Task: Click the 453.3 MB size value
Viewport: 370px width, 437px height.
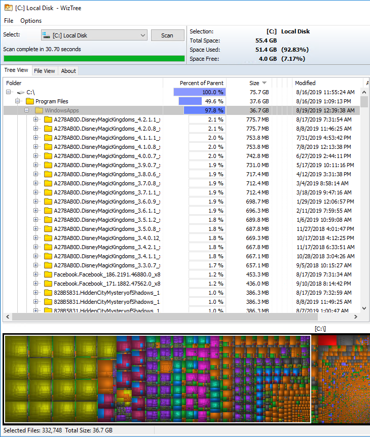Action: pos(257,274)
